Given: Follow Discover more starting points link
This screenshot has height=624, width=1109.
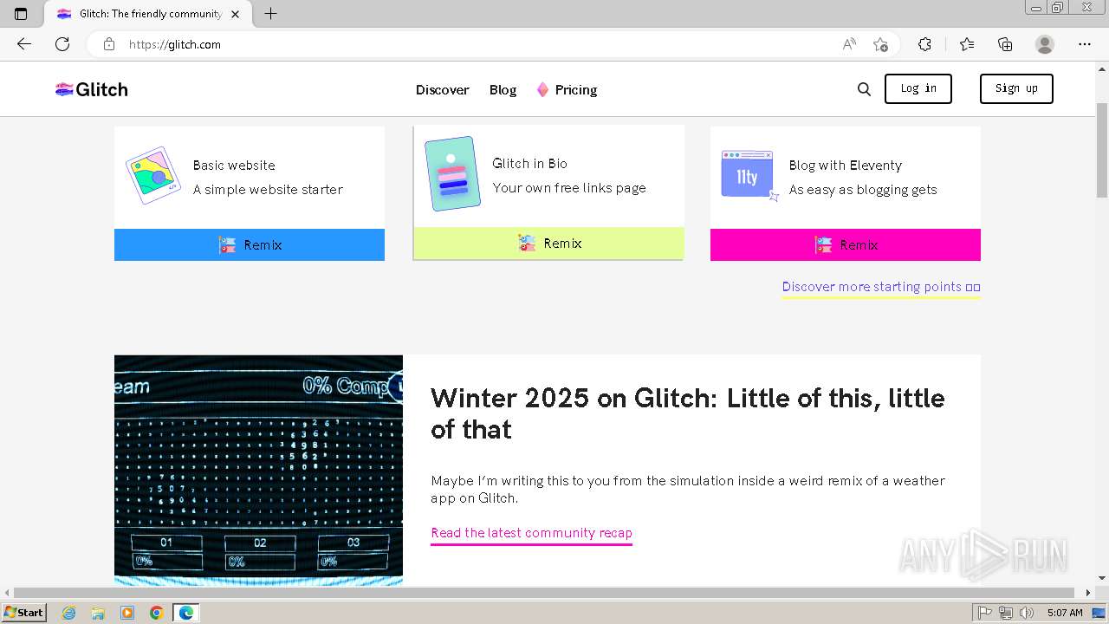Looking at the screenshot, I should [x=881, y=287].
